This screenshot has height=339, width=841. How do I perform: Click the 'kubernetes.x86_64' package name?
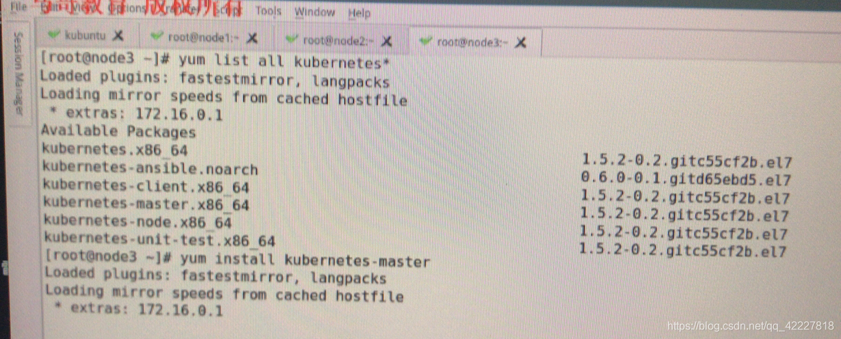(114, 149)
